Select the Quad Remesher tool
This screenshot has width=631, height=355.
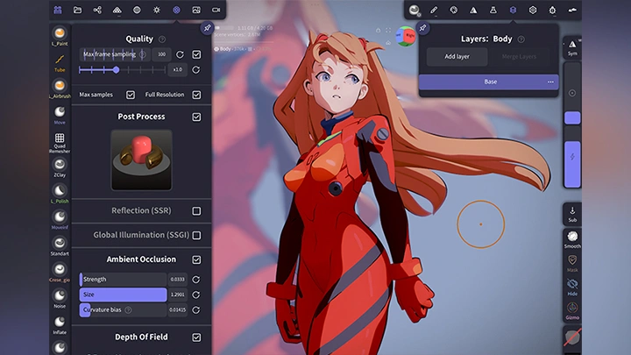tap(60, 143)
